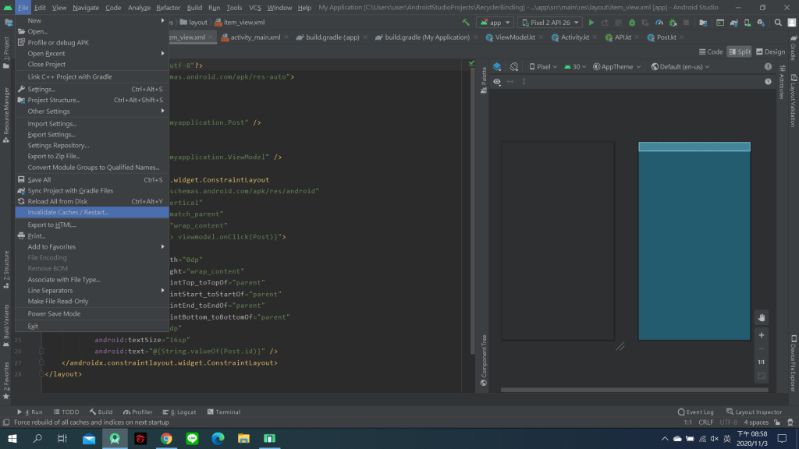Click the teal blueprint layout preview

tap(694, 241)
